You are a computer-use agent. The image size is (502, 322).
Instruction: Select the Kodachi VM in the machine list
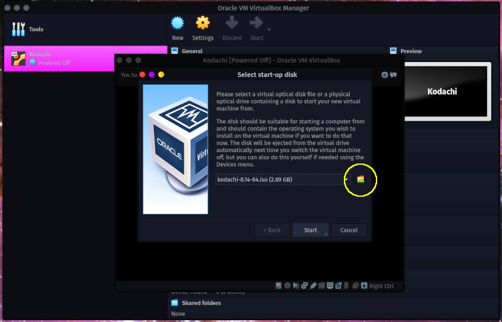pyautogui.click(x=85, y=58)
